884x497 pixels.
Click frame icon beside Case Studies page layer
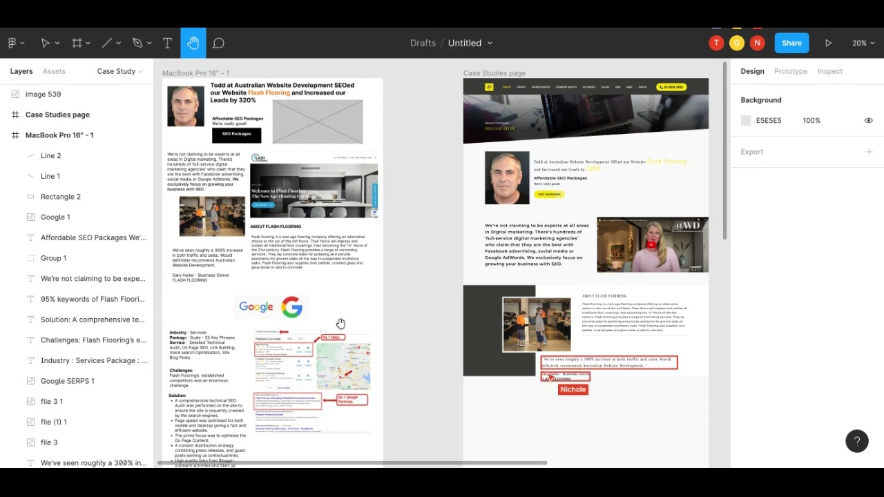15,115
